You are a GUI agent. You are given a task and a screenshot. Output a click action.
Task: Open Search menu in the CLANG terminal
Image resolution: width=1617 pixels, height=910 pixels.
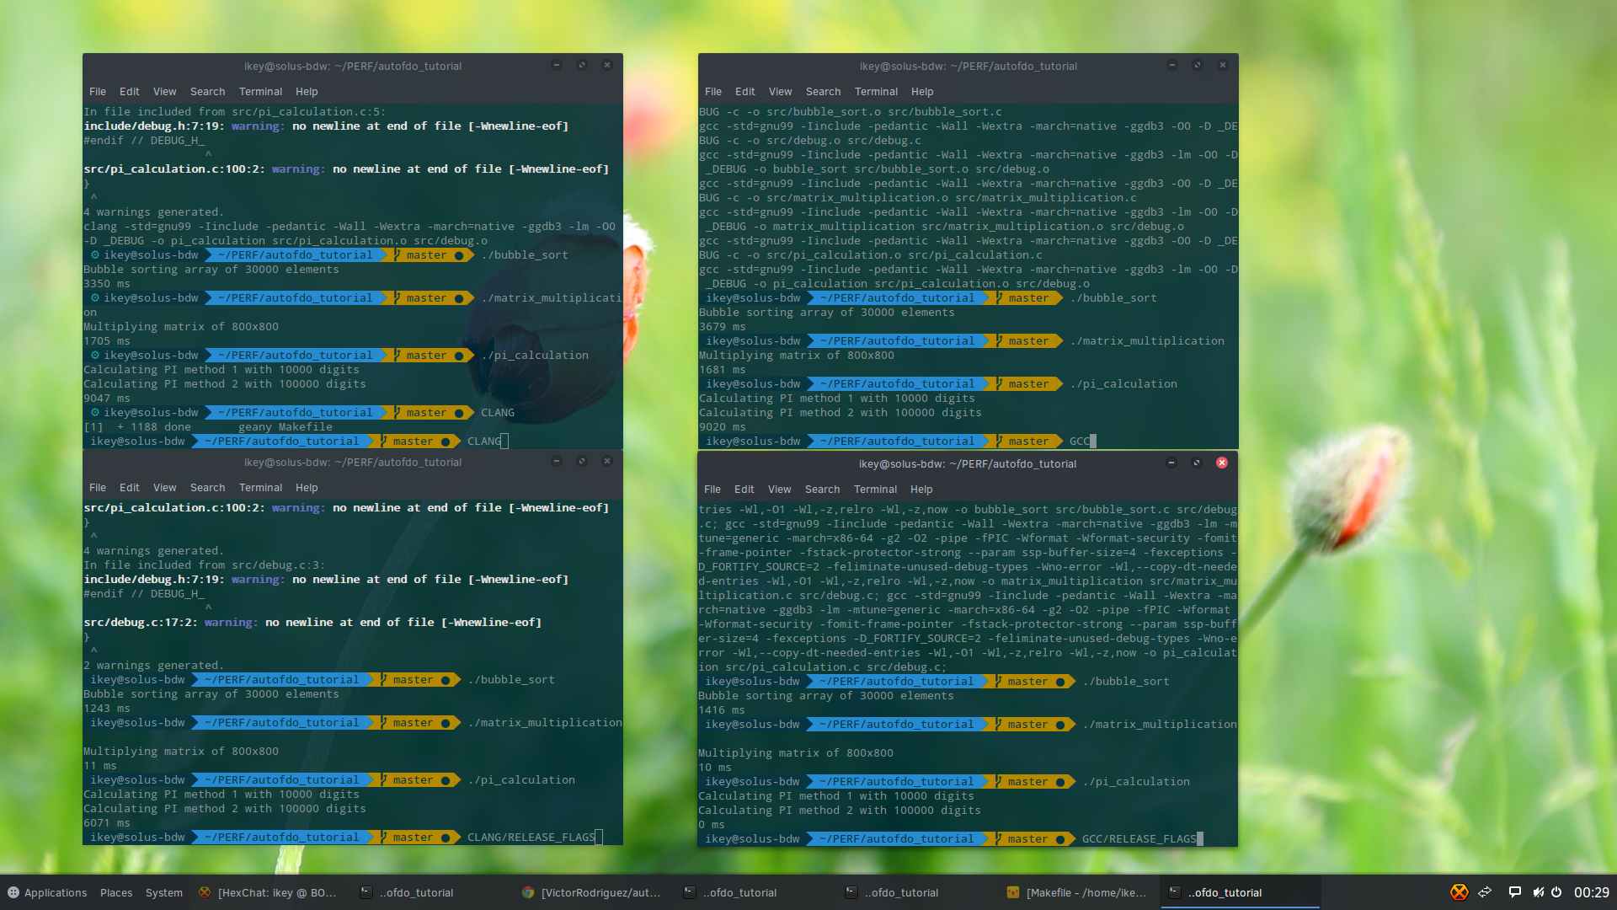click(207, 92)
